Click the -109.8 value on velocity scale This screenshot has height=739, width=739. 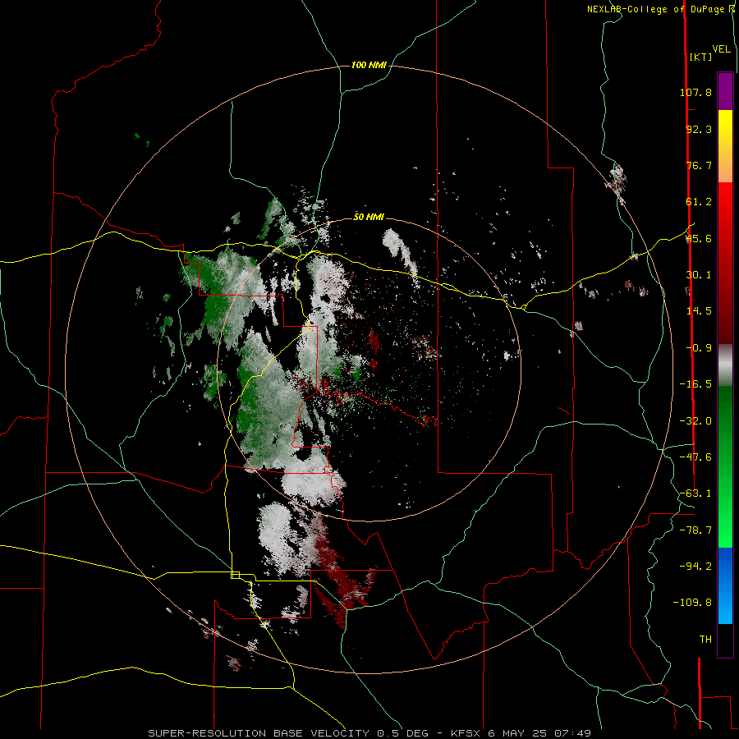692,603
